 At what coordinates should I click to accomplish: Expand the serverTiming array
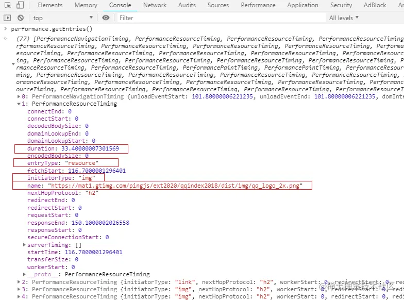pos(24,245)
